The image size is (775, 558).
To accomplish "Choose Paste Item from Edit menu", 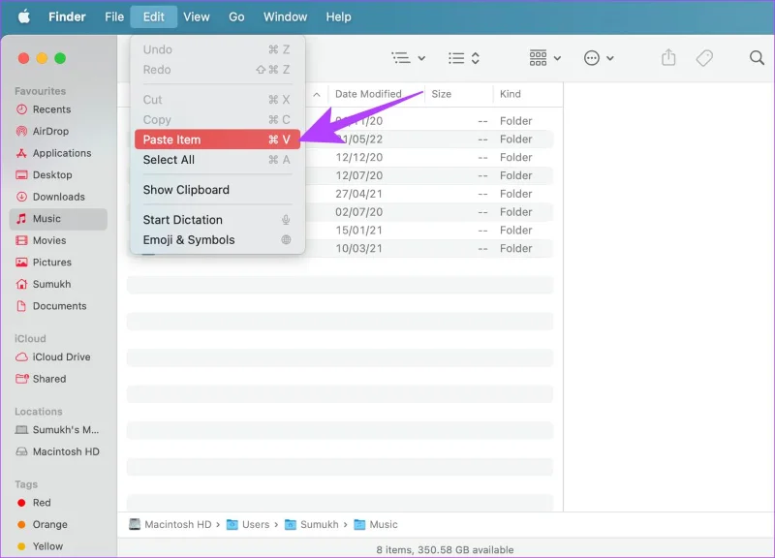I will click(217, 139).
